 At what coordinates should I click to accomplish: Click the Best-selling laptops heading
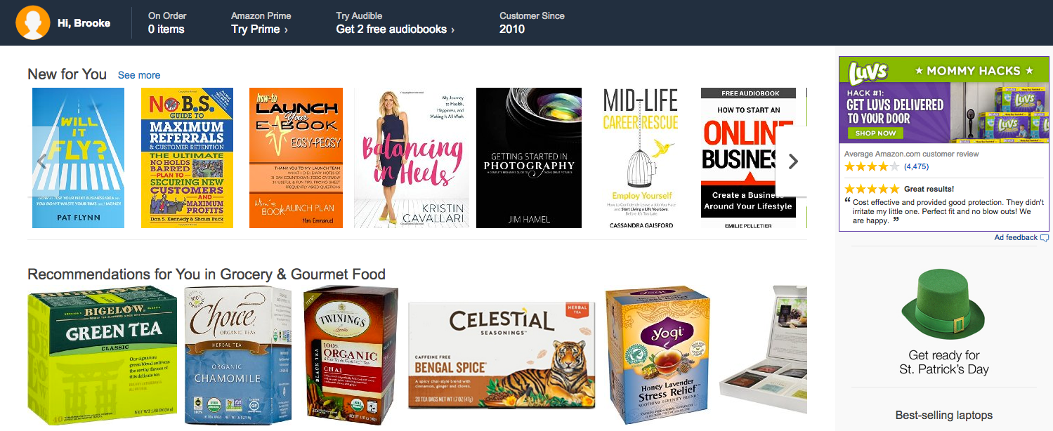[944, 416]
